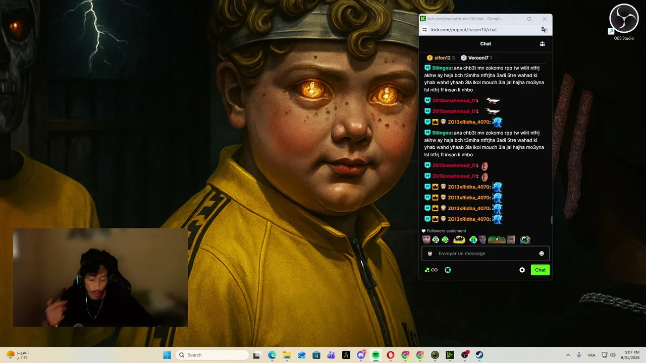This screenshot has width=646, height=363.
Task: Open Microsoft Store from the taskbar
Action: pyautogui.click(x=316, y=355)
